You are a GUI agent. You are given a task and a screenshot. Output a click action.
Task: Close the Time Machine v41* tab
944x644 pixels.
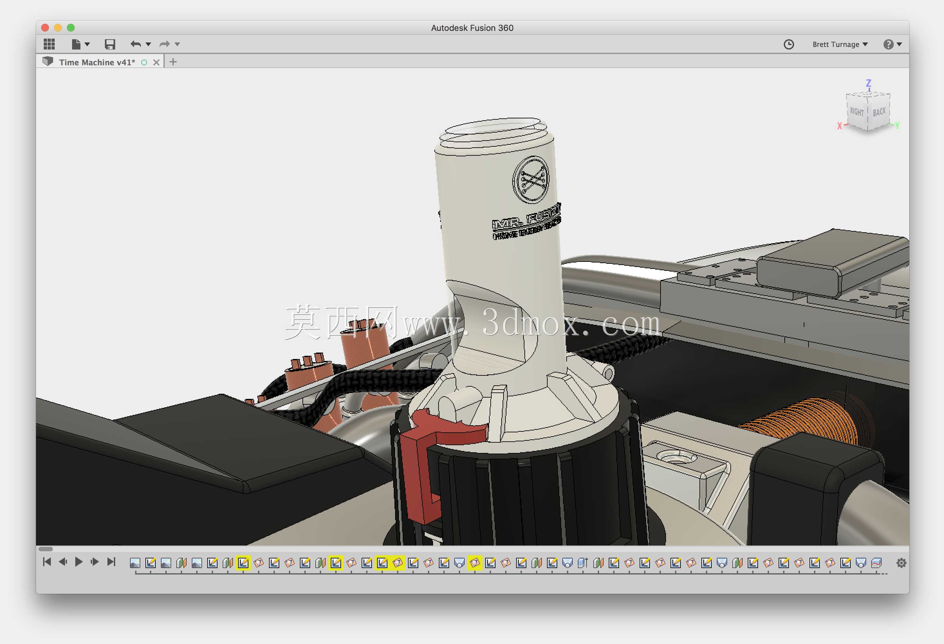[156, 62]
